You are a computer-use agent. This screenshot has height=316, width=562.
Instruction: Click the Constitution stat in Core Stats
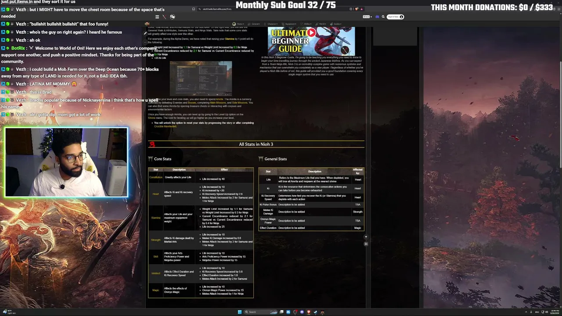(155, 177)
